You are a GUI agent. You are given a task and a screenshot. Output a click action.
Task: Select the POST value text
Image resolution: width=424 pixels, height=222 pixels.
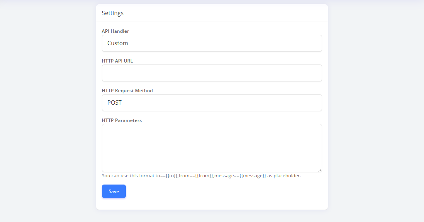point(114,103)
